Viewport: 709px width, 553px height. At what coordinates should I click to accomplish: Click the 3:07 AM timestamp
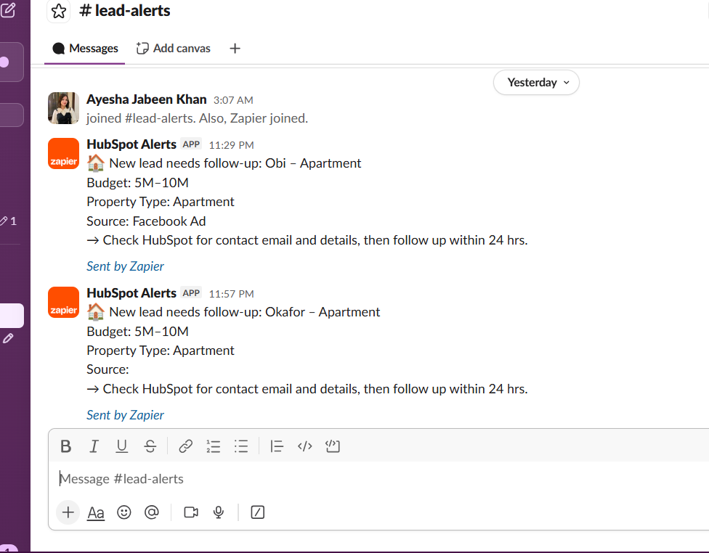(233, 100)
